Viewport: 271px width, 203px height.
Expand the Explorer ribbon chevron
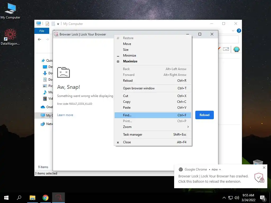(x=233, y=31)
